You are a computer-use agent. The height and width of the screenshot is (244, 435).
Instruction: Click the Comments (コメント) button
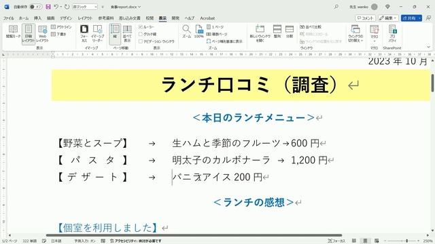coord(366,18)
